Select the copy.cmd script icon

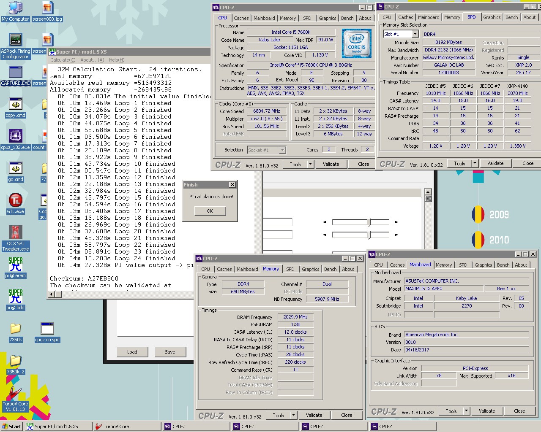click(x=16, y=108)
